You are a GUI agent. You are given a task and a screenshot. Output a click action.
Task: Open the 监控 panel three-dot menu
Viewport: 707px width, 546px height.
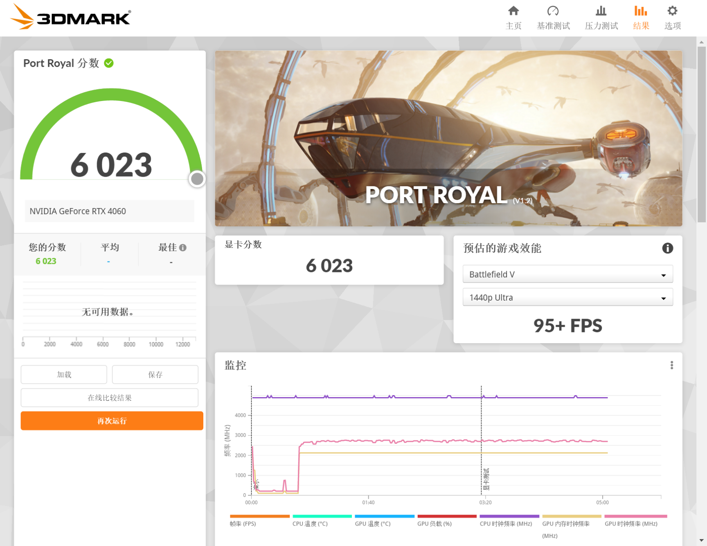(x=671, y=365)
